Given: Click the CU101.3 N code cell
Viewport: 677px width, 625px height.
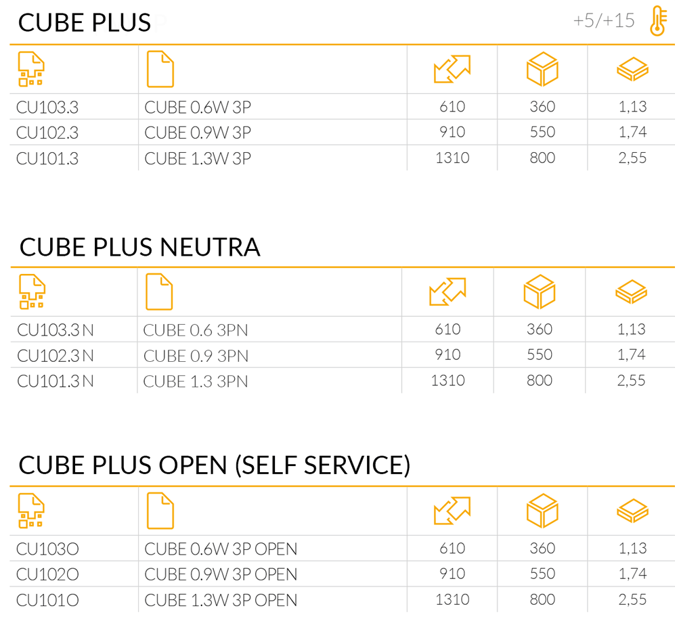Looking at the screenshot, I should pos(56,381).
